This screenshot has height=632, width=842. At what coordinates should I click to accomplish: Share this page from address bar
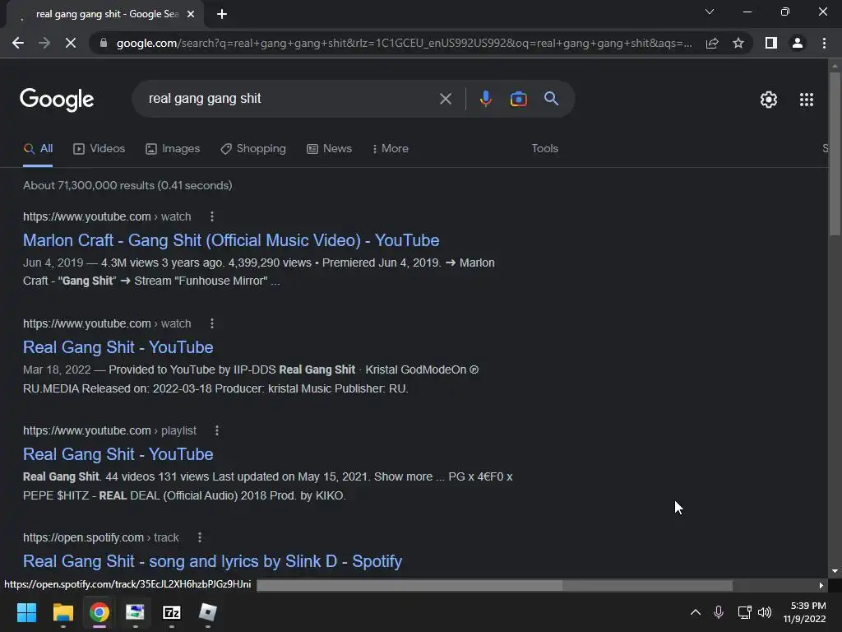coord(712,43)
